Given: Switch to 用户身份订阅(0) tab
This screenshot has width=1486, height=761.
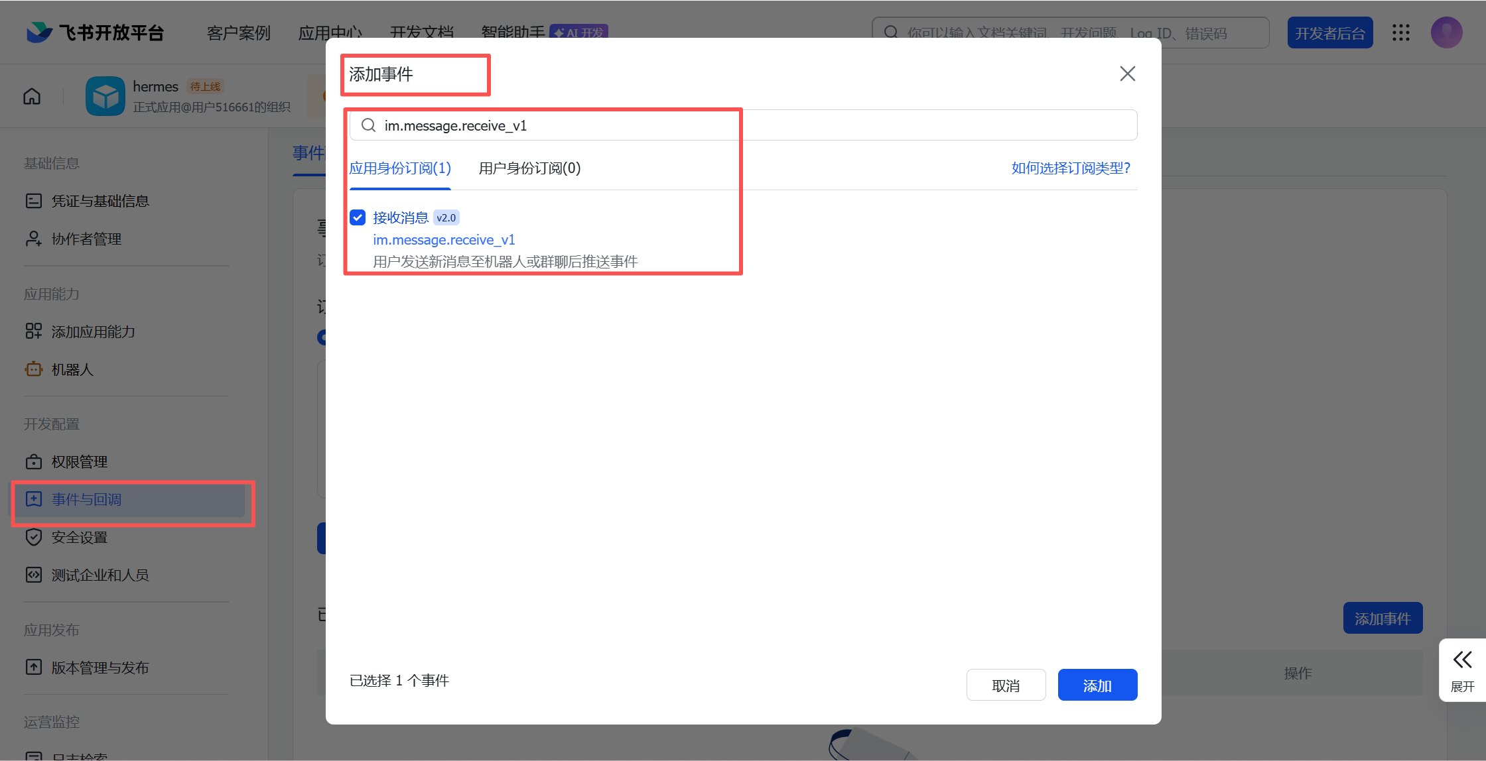Looking at the screenshot, I should 529,168.
